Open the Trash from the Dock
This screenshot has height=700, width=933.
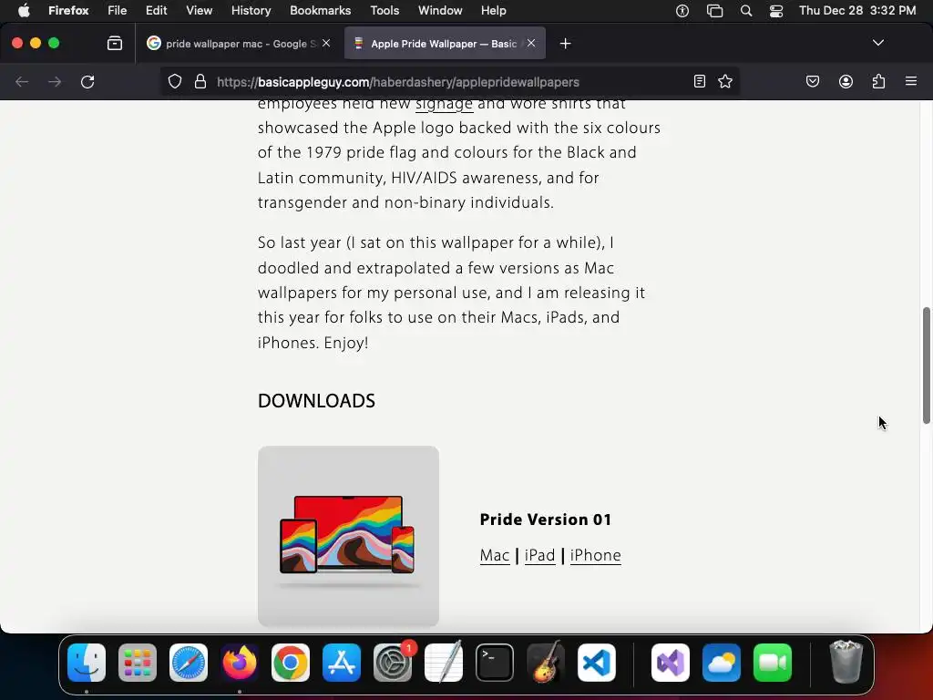click(846, 662)
